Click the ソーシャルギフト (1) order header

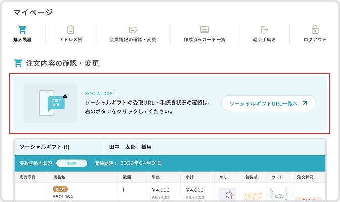(x=45, y=147)
